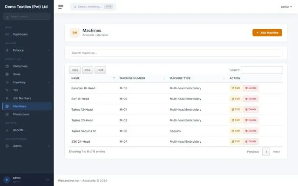Toggle the hamburger sidebar menu icon
Viewport: 298px width, 186px height.
coord(61,7)
